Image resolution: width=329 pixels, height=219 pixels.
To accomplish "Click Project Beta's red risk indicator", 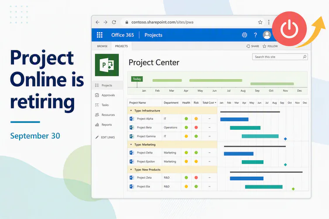I will pyautogui.click(x=196, y=127).
